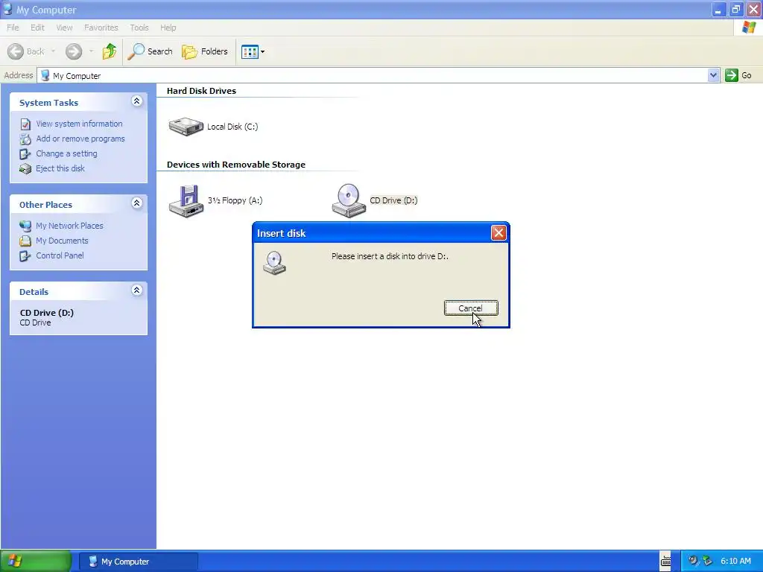Open the Edit menu
Screen dimensions: 763x572
[37, 28]
